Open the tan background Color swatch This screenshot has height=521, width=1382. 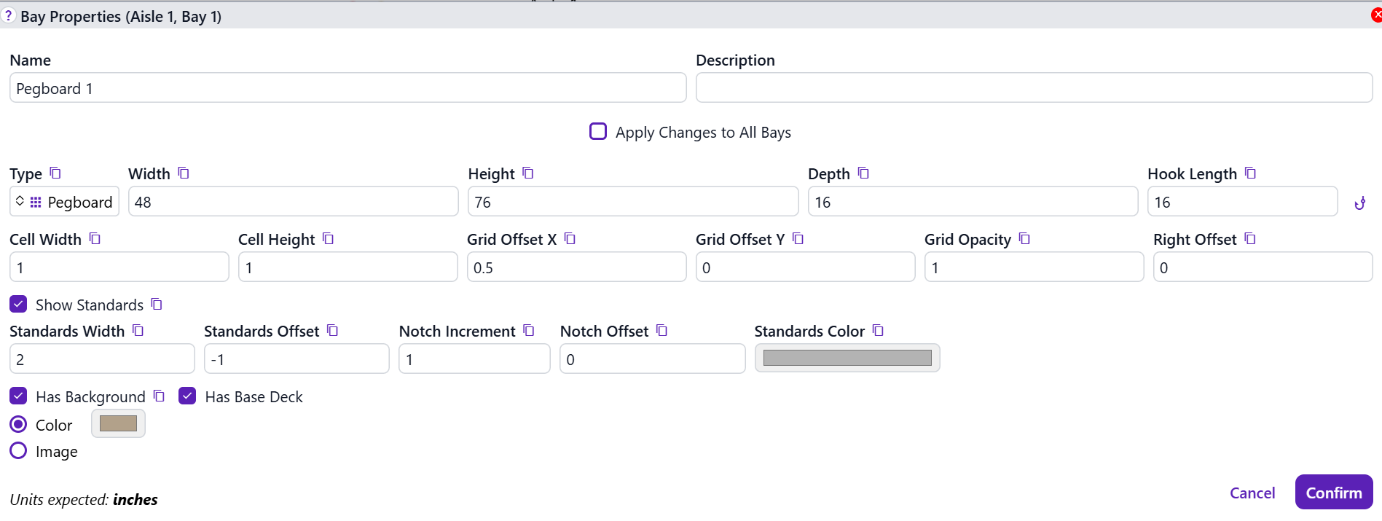118,424
